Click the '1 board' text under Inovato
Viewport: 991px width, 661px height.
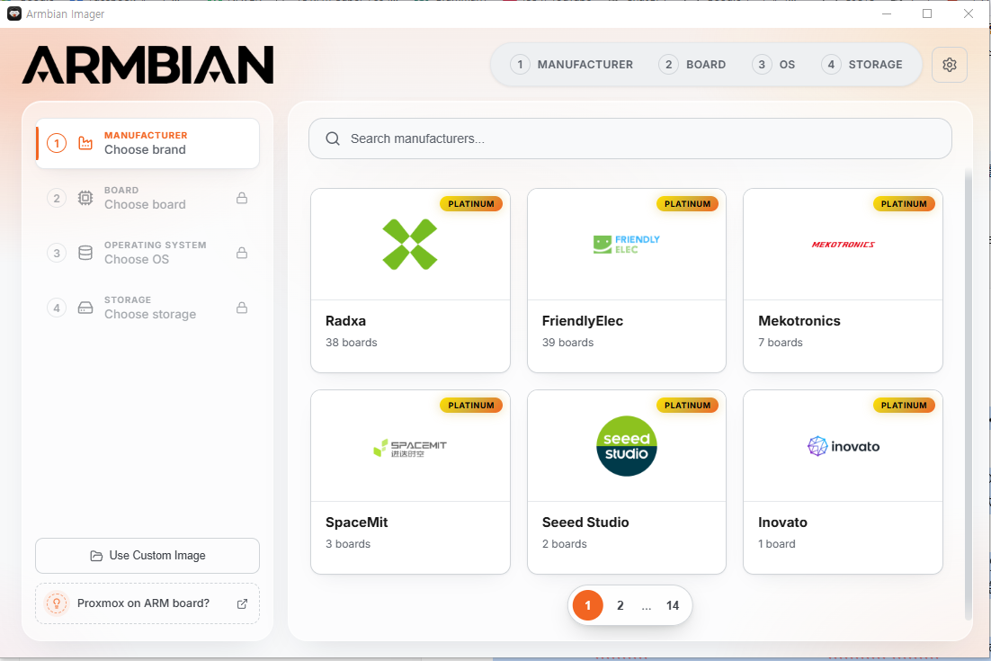[777, 544]
